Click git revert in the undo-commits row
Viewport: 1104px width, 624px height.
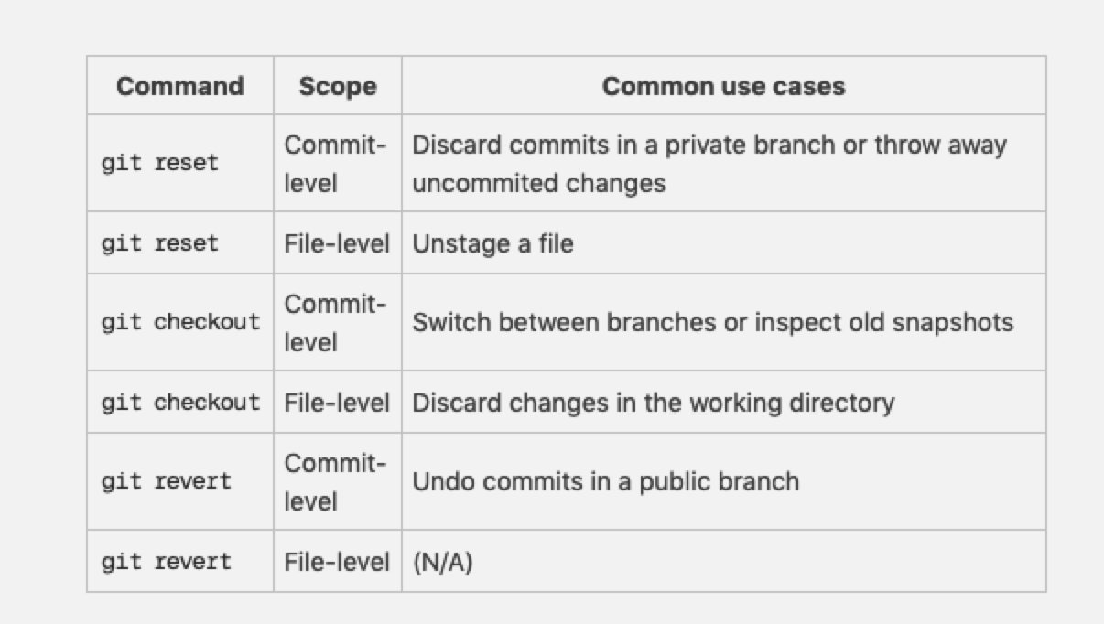167,482
